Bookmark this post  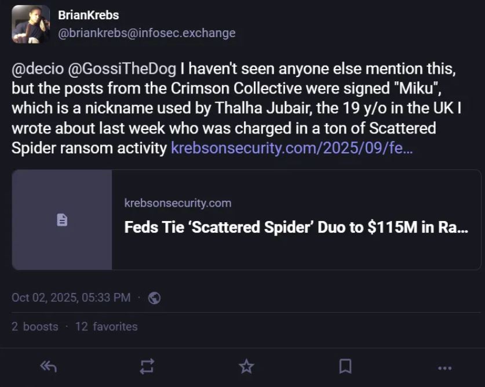tap(345, 366)
